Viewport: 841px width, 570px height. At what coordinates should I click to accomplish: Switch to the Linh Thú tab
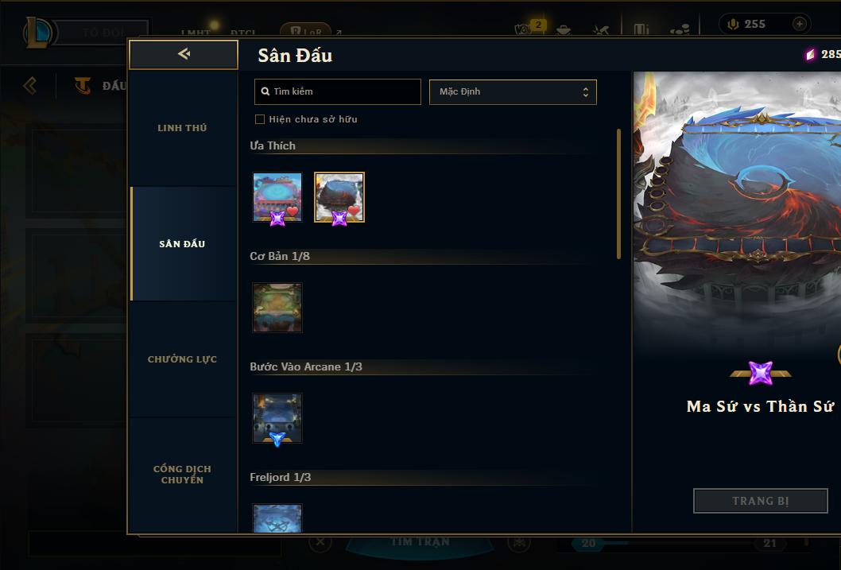(182, 128)
